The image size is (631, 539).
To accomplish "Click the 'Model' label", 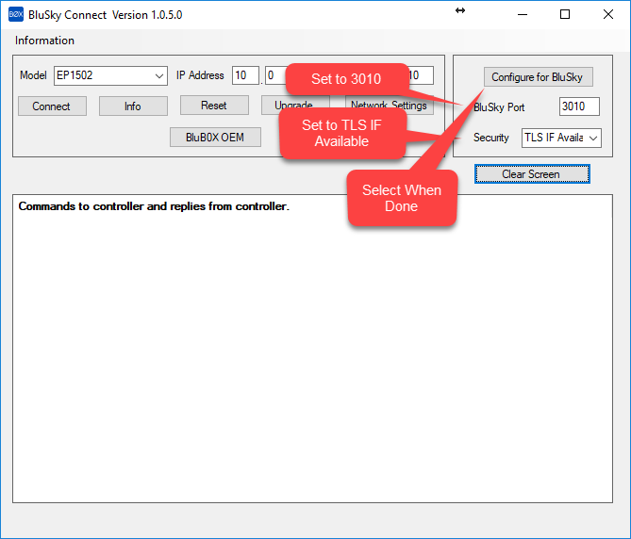I will tap(33, 75).
